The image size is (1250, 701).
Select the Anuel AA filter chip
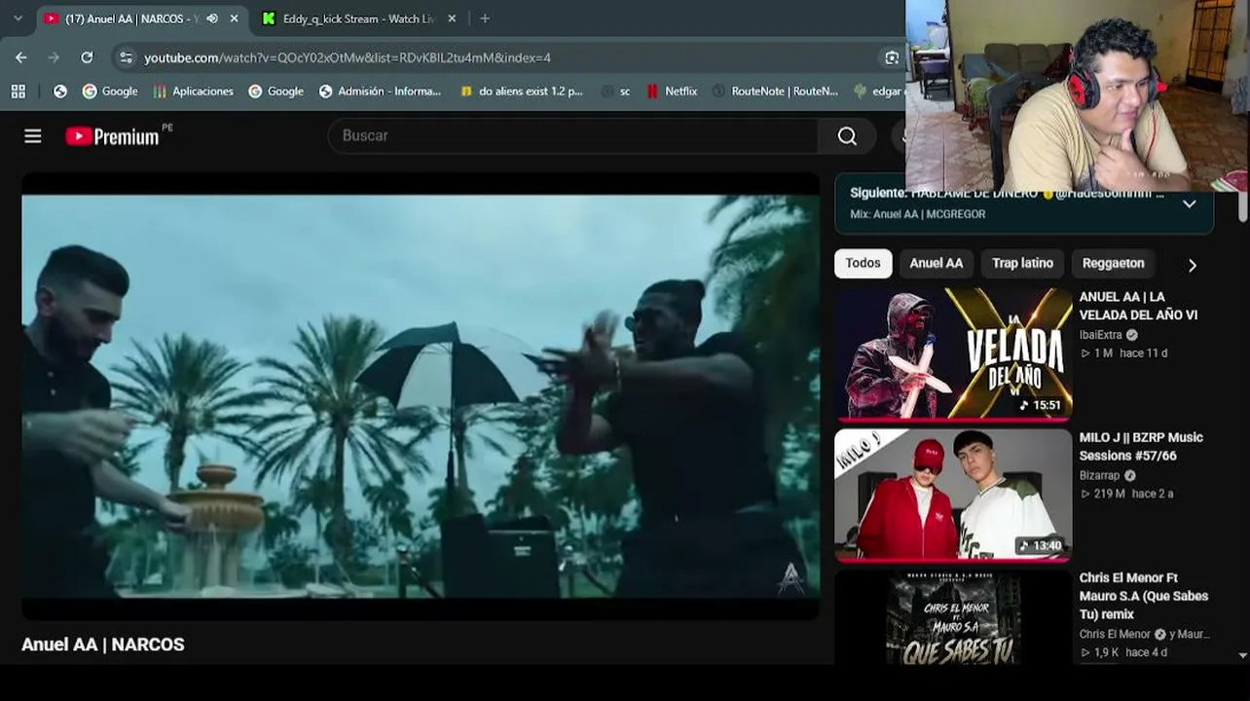(x=936, y=263)
